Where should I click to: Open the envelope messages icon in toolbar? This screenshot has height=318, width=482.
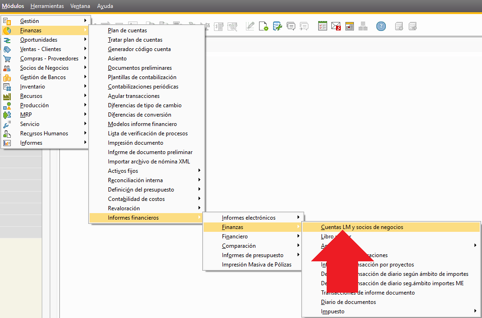[336, 26]
